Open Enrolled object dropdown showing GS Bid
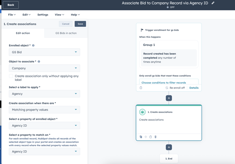The image size is (235, 164). (44, 52)
